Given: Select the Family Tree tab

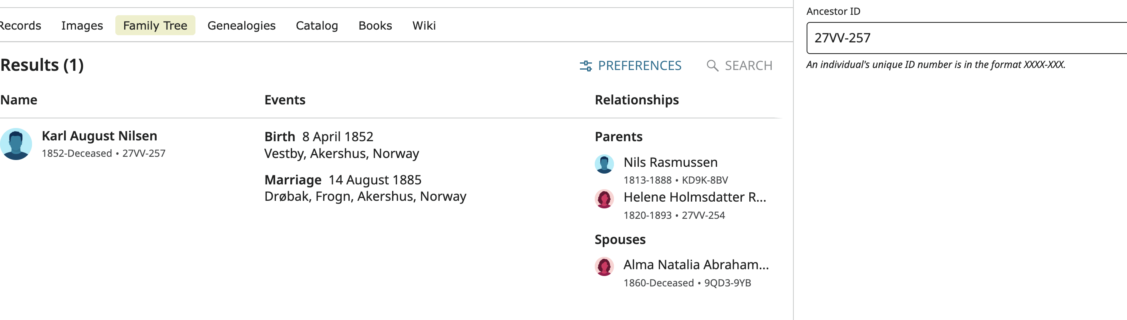Looking at the screenshot, I should [155, 25].
